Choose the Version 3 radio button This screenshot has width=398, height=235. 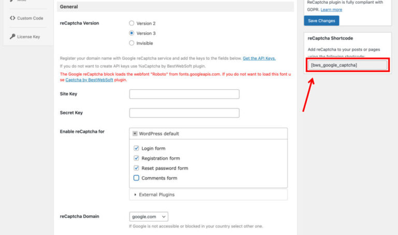tap(132, 33)
